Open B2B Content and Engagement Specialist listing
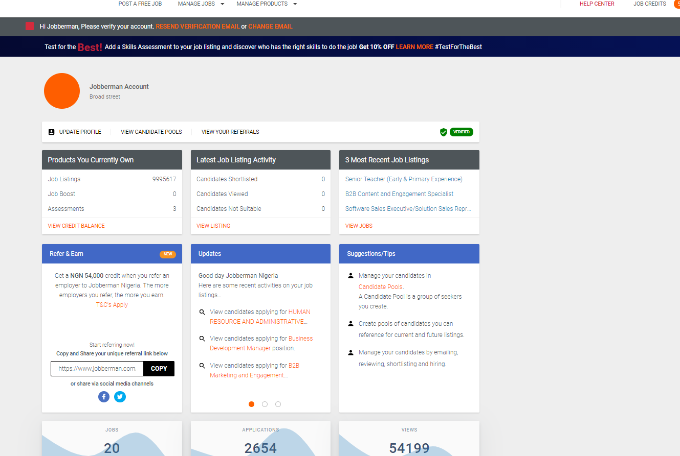The width and height of the screenshot is (680, 456). 400,194
